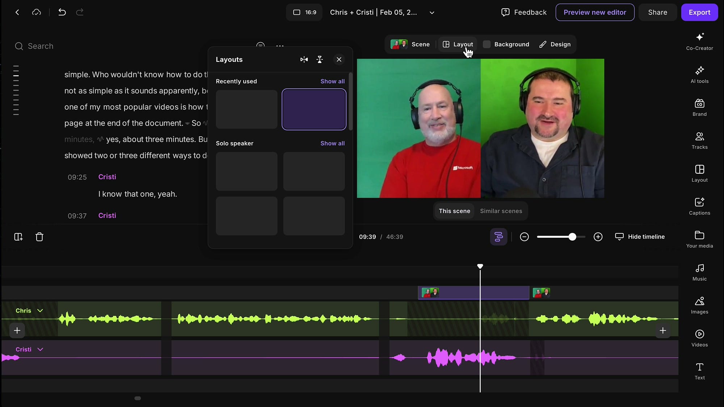Adjust the timeline zoom slider
The width and height of the screenshot is (724, 407).
(571, 237)
